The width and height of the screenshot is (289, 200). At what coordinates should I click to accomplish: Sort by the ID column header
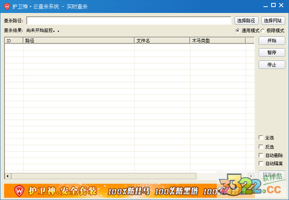(14, 40)
